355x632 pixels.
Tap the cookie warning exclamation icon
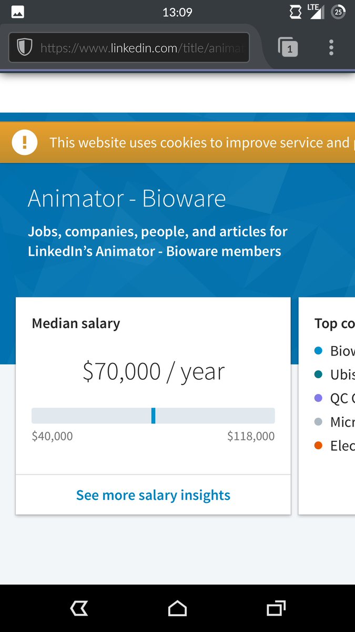point(25,142)
